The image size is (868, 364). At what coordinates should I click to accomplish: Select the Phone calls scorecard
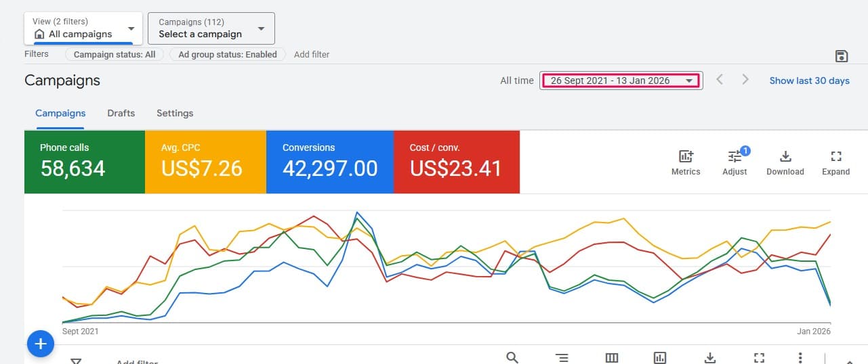point(85,162)
